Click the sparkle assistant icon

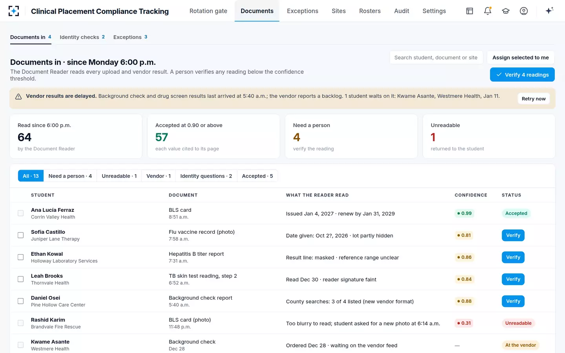pos(549,11)
